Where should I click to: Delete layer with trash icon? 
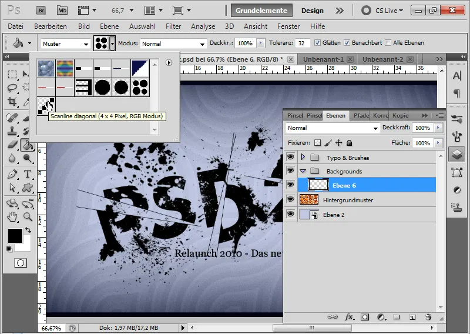pos(428,317)
